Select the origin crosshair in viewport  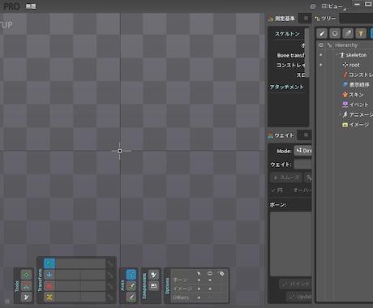[x=120, y=151]
